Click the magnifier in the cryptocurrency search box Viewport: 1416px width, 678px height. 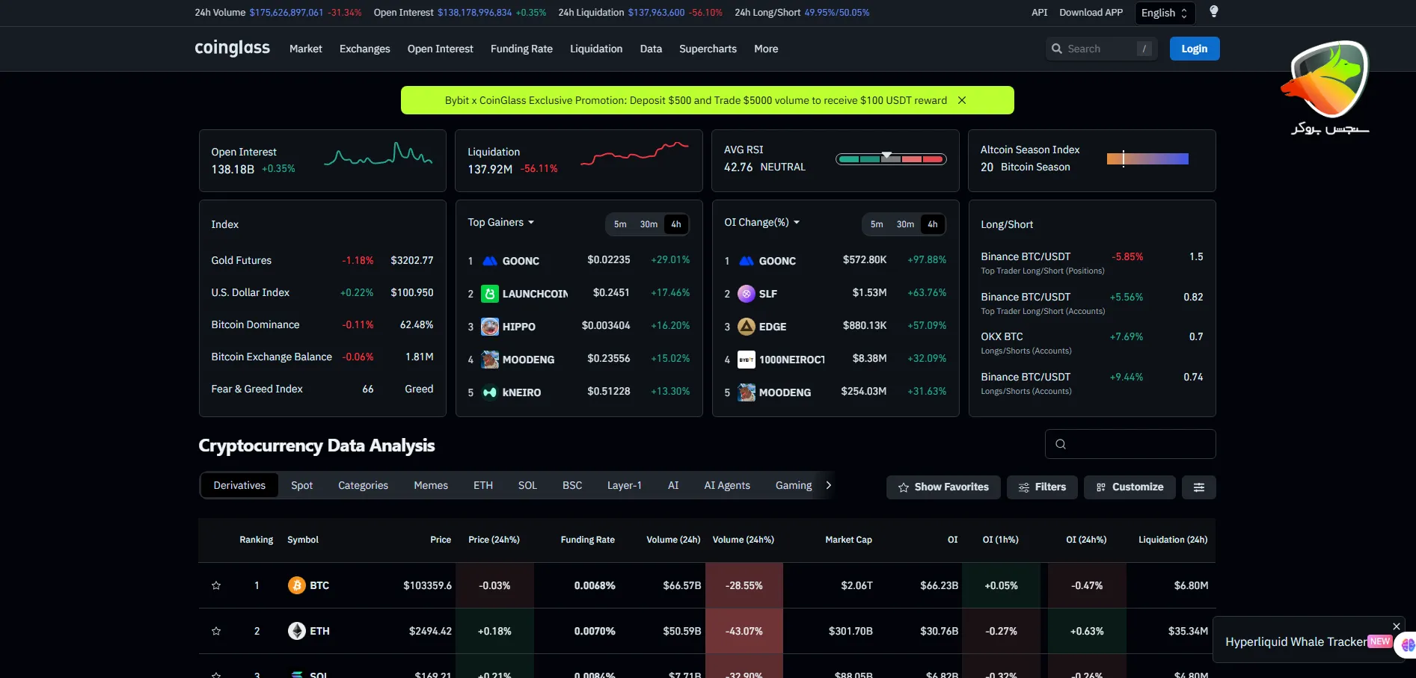(x=1060, y=444)
